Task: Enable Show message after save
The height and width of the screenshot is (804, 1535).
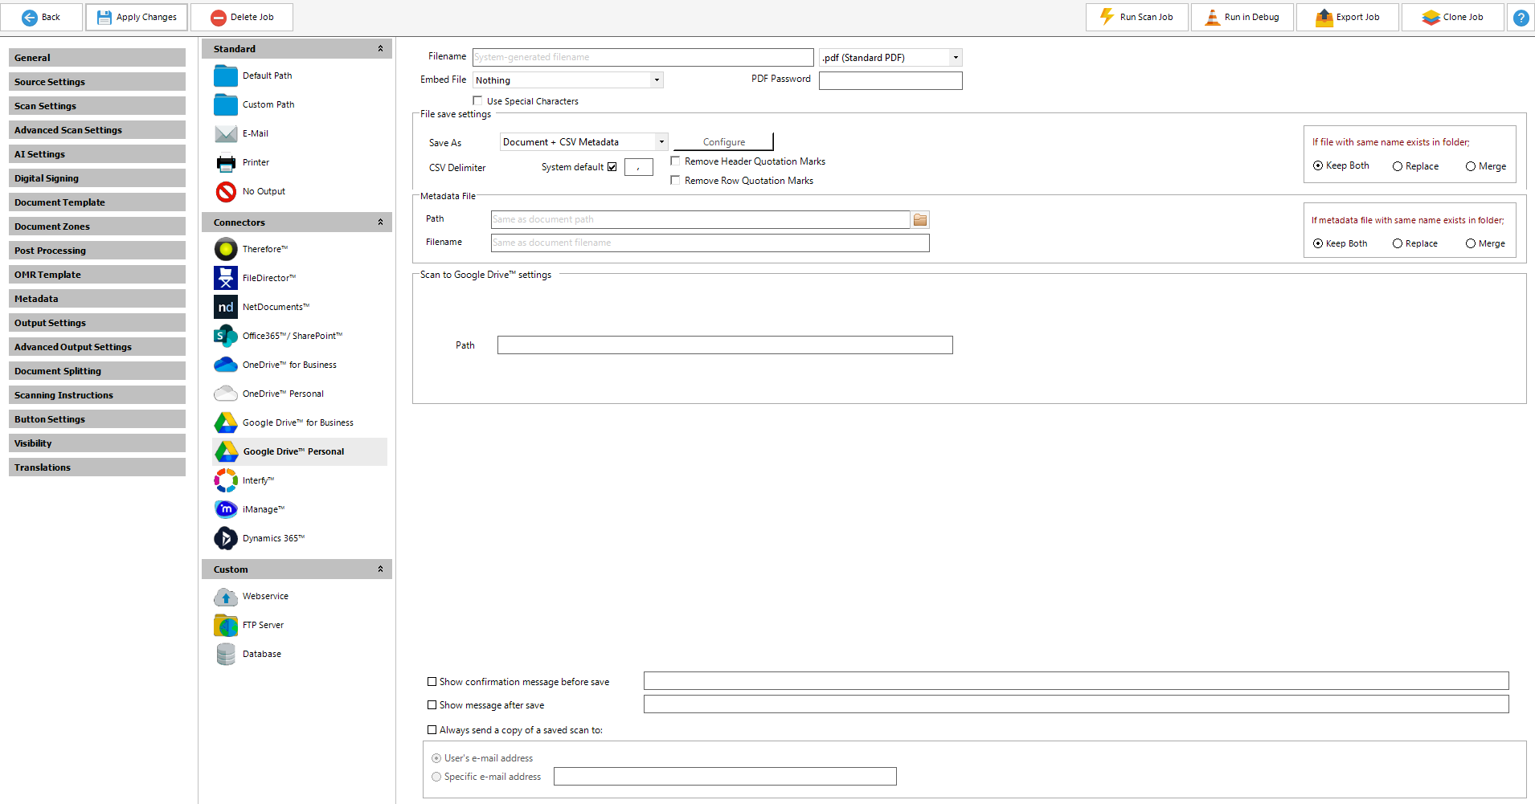Action: click(432, 705)
